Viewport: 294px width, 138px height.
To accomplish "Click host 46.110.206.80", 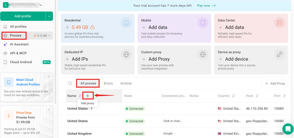I will [257, 109].
